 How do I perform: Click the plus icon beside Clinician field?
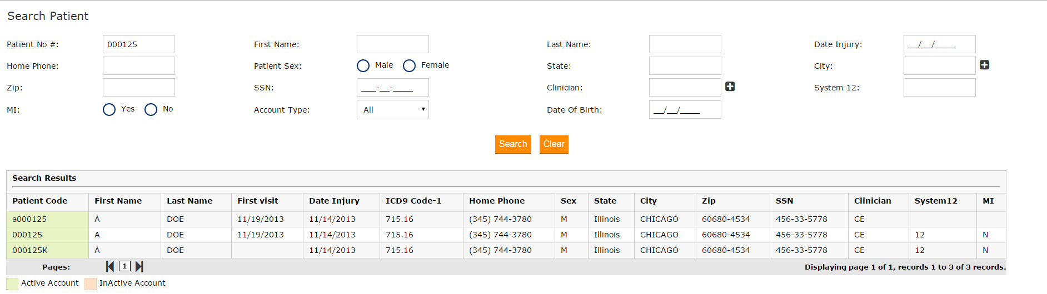click(730, 87)
